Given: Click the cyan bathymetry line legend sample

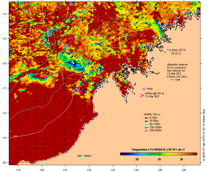Looking at the screenshot, I should [82, 158].
